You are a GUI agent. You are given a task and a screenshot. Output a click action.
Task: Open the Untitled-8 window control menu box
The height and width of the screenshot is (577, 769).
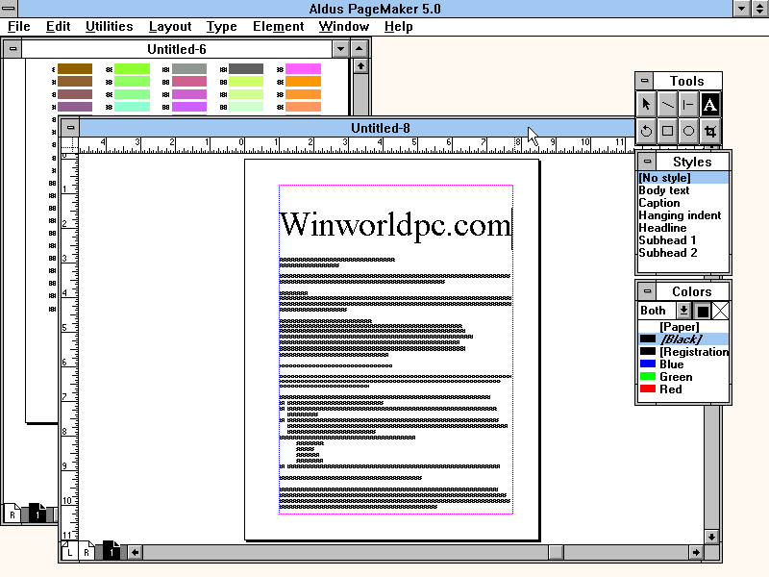[x=70, y=128]
